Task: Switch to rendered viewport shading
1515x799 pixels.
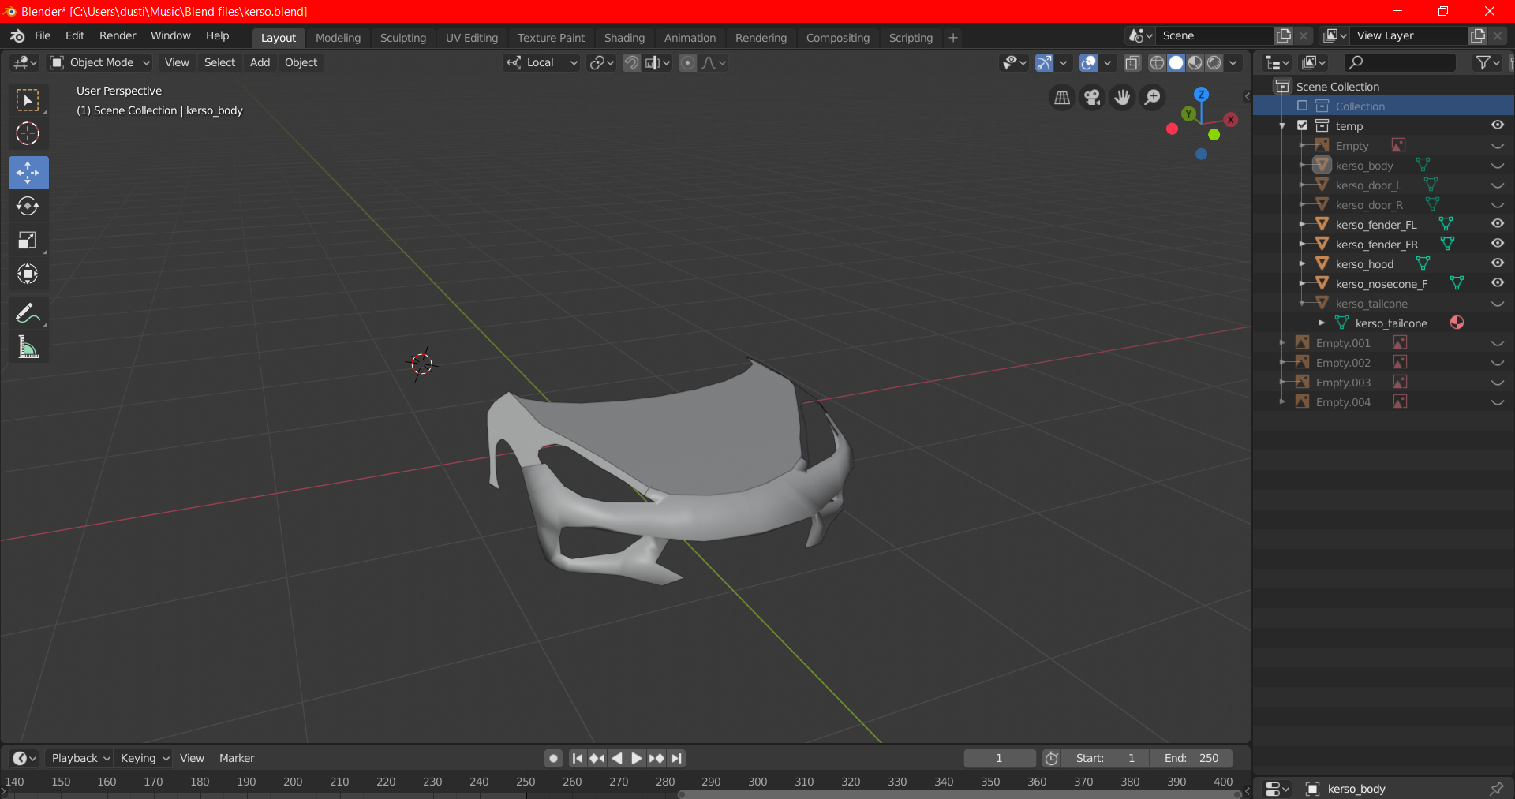Action: [x=1214, y=62]
